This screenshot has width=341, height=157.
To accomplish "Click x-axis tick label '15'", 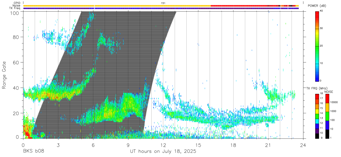I will click(198, 145).
